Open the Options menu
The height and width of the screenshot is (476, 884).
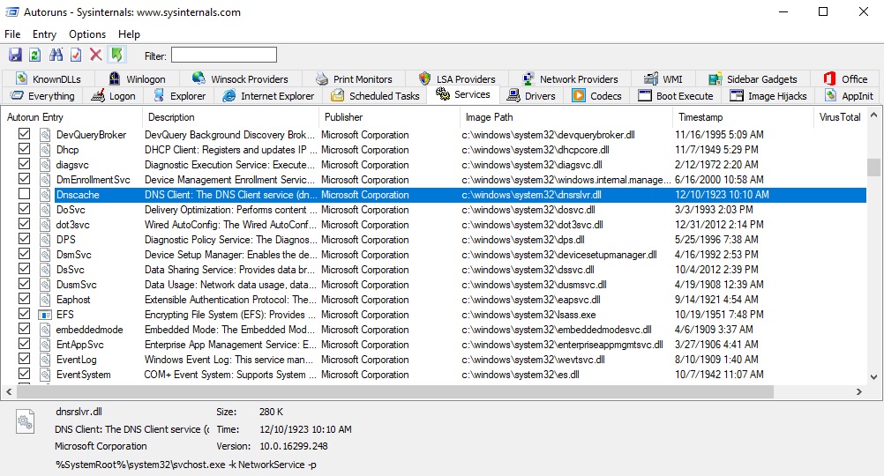tap(87, 34)
